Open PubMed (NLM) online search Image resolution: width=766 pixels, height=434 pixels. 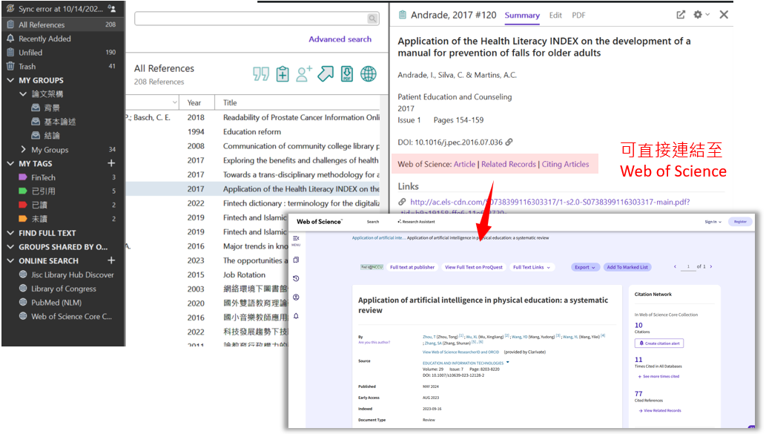coord(56,303)
